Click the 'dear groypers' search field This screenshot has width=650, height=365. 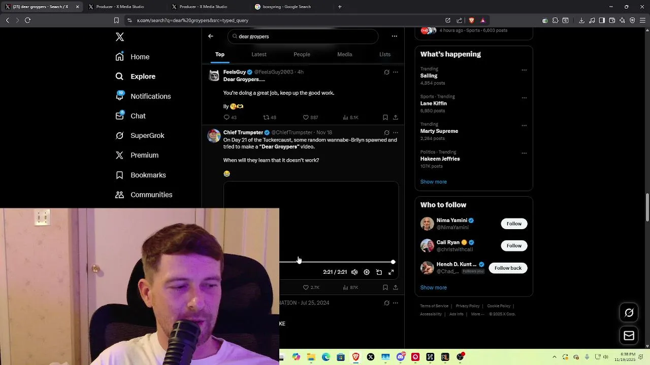pyautogui.click(x=303, y=36)
